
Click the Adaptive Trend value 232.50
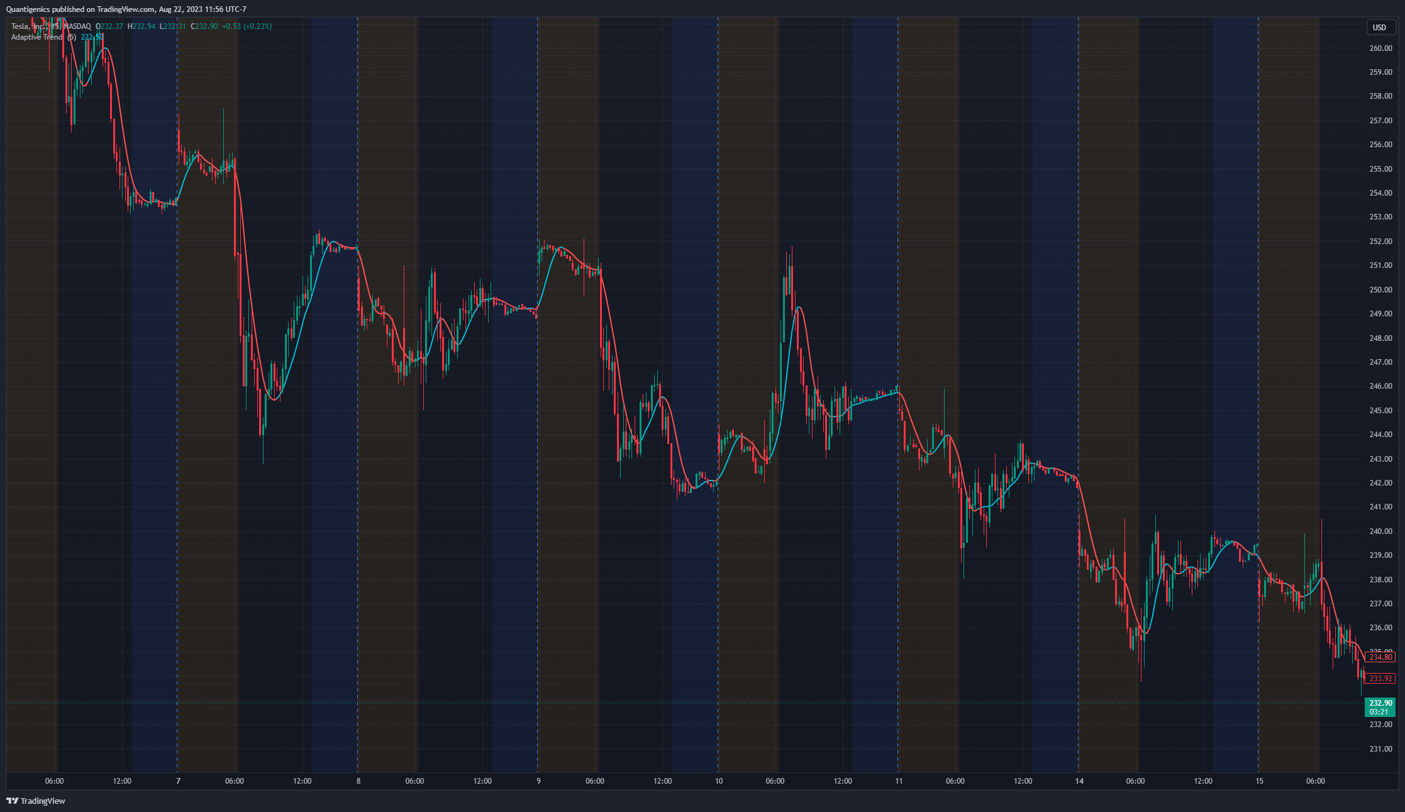[x=92, y=37]
